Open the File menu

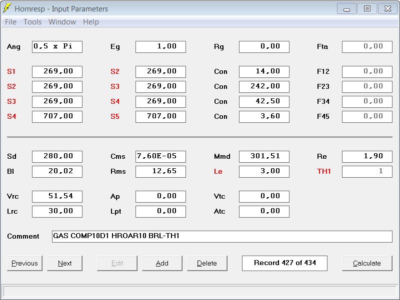(x=10, y=22)
